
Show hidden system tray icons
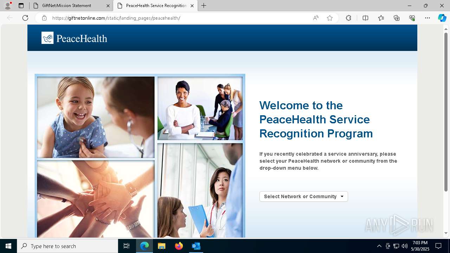(379, 246)
